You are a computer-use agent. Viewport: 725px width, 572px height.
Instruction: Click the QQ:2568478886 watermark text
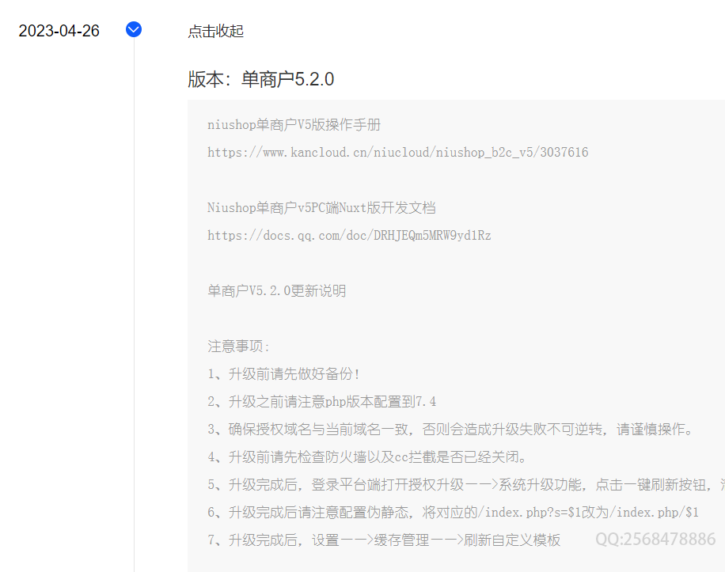tap(655, 540)
